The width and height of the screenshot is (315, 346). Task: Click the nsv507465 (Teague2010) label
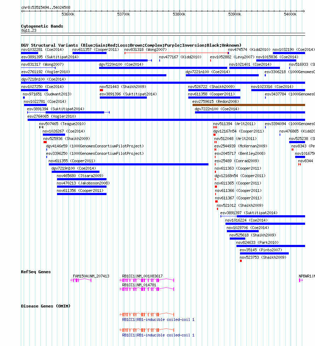pyautogui.click(x=62, y=124)
